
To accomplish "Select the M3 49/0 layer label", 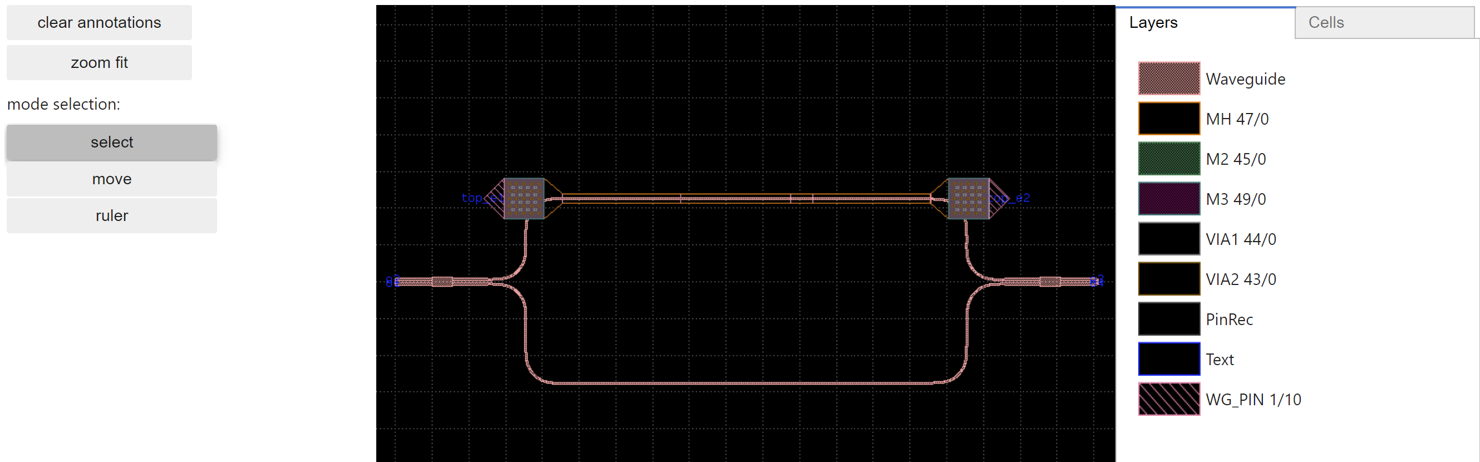I will 1236,199.
